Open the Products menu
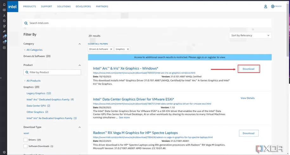This screenshot has width=290, height=155. 29,6
